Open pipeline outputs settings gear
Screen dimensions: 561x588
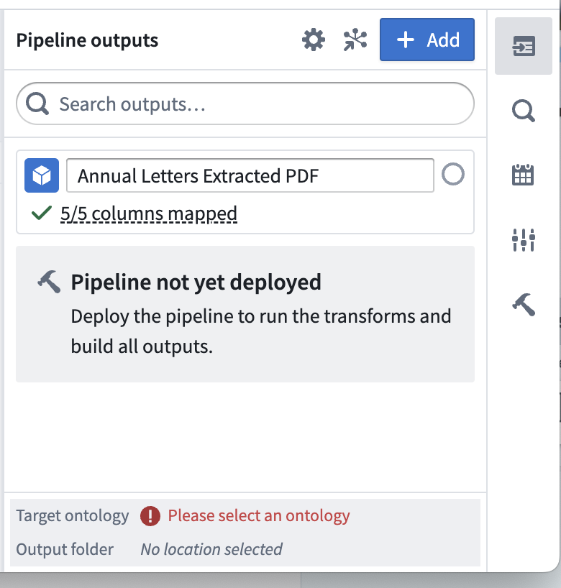314,40
